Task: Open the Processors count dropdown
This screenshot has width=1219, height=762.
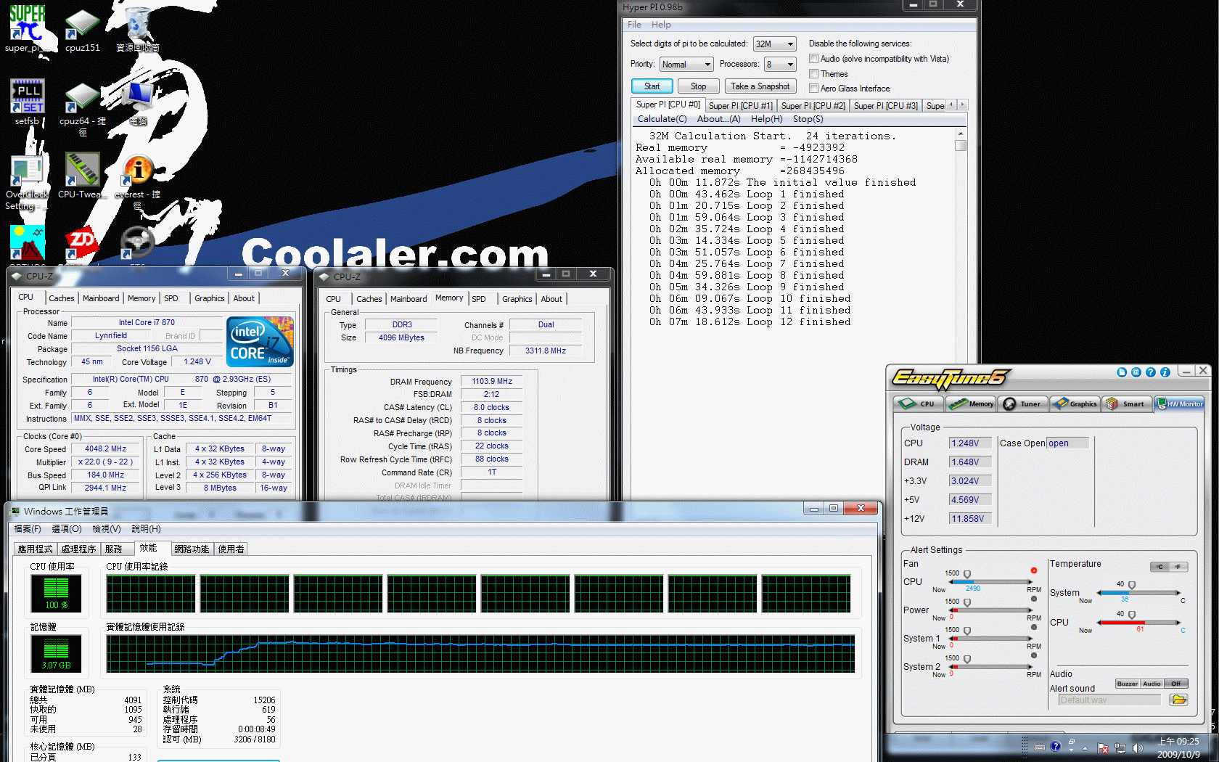Action: click(780, 65)
